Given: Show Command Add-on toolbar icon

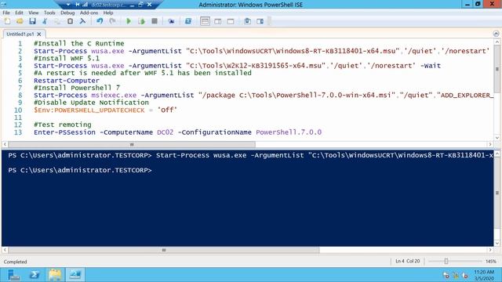Looking at the screenshot, I should point(260,21).
